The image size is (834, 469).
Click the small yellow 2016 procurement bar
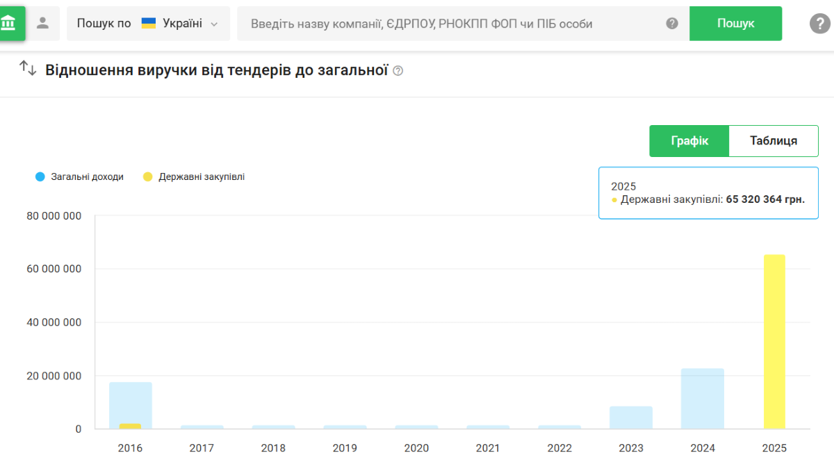[x=130, y=426]
